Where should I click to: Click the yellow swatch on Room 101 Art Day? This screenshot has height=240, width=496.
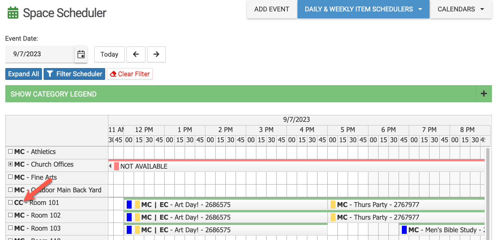137,205
